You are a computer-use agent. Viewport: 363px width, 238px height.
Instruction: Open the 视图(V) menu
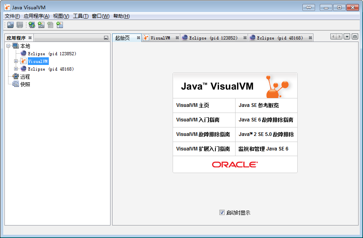(x=61, y=16)
